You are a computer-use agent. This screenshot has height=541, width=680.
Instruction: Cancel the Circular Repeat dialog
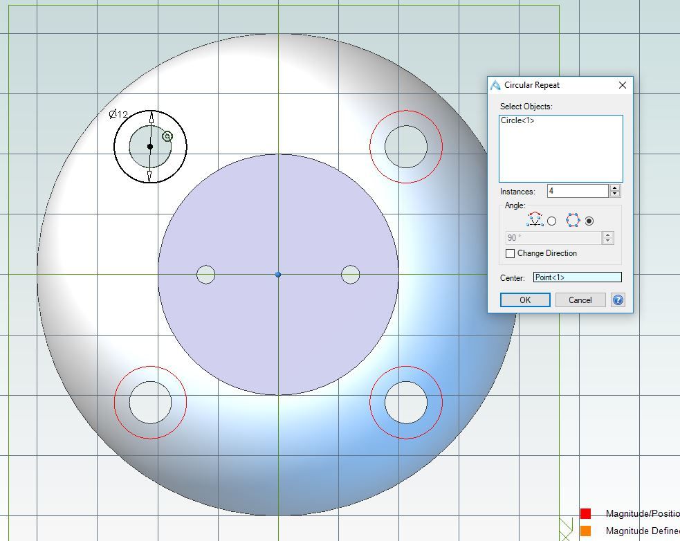tap(580, 300)
